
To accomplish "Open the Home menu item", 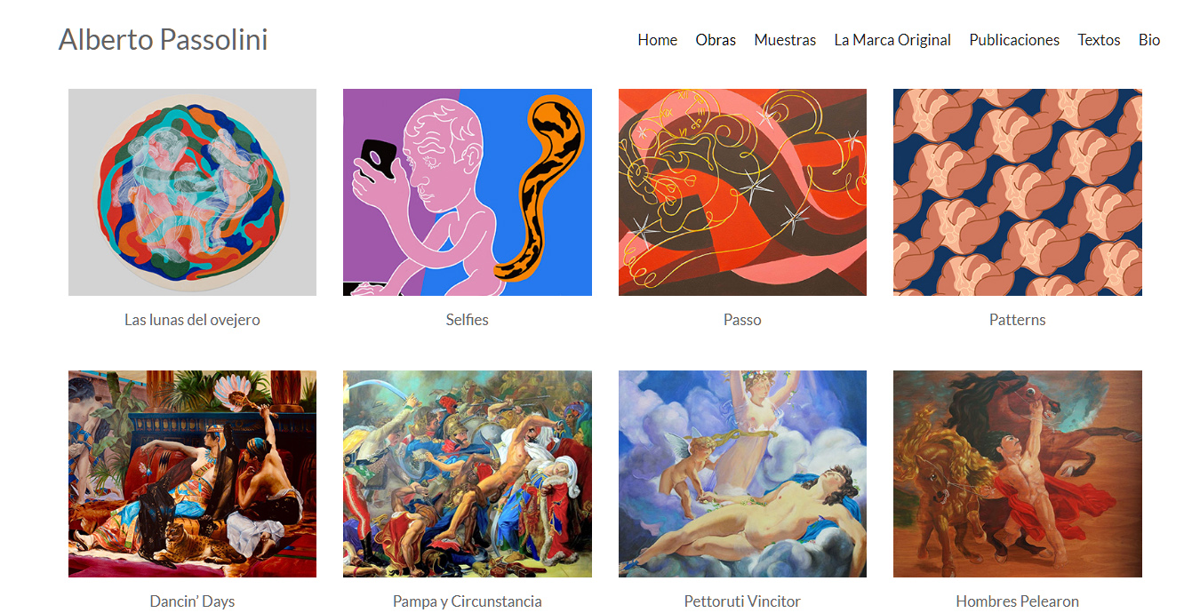I will coord(657,40).
